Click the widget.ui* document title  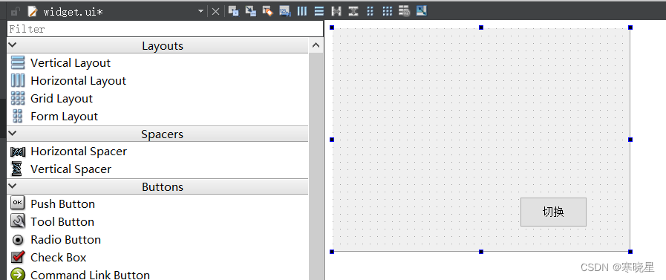[x=73, y=12]
